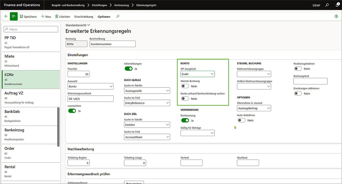Open the OP-Ausgleich dropdown
The height and width of the screenshot is (184, 342).
[198, 74]
